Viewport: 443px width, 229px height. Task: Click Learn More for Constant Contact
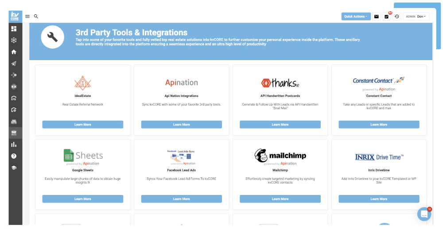(379, 124)
